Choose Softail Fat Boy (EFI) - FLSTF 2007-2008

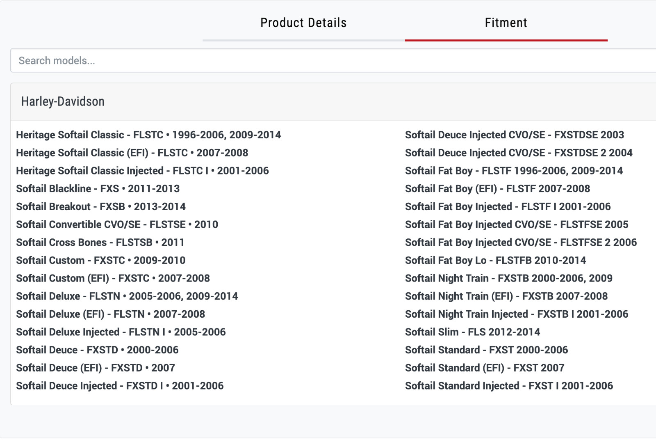pos(497,189)
